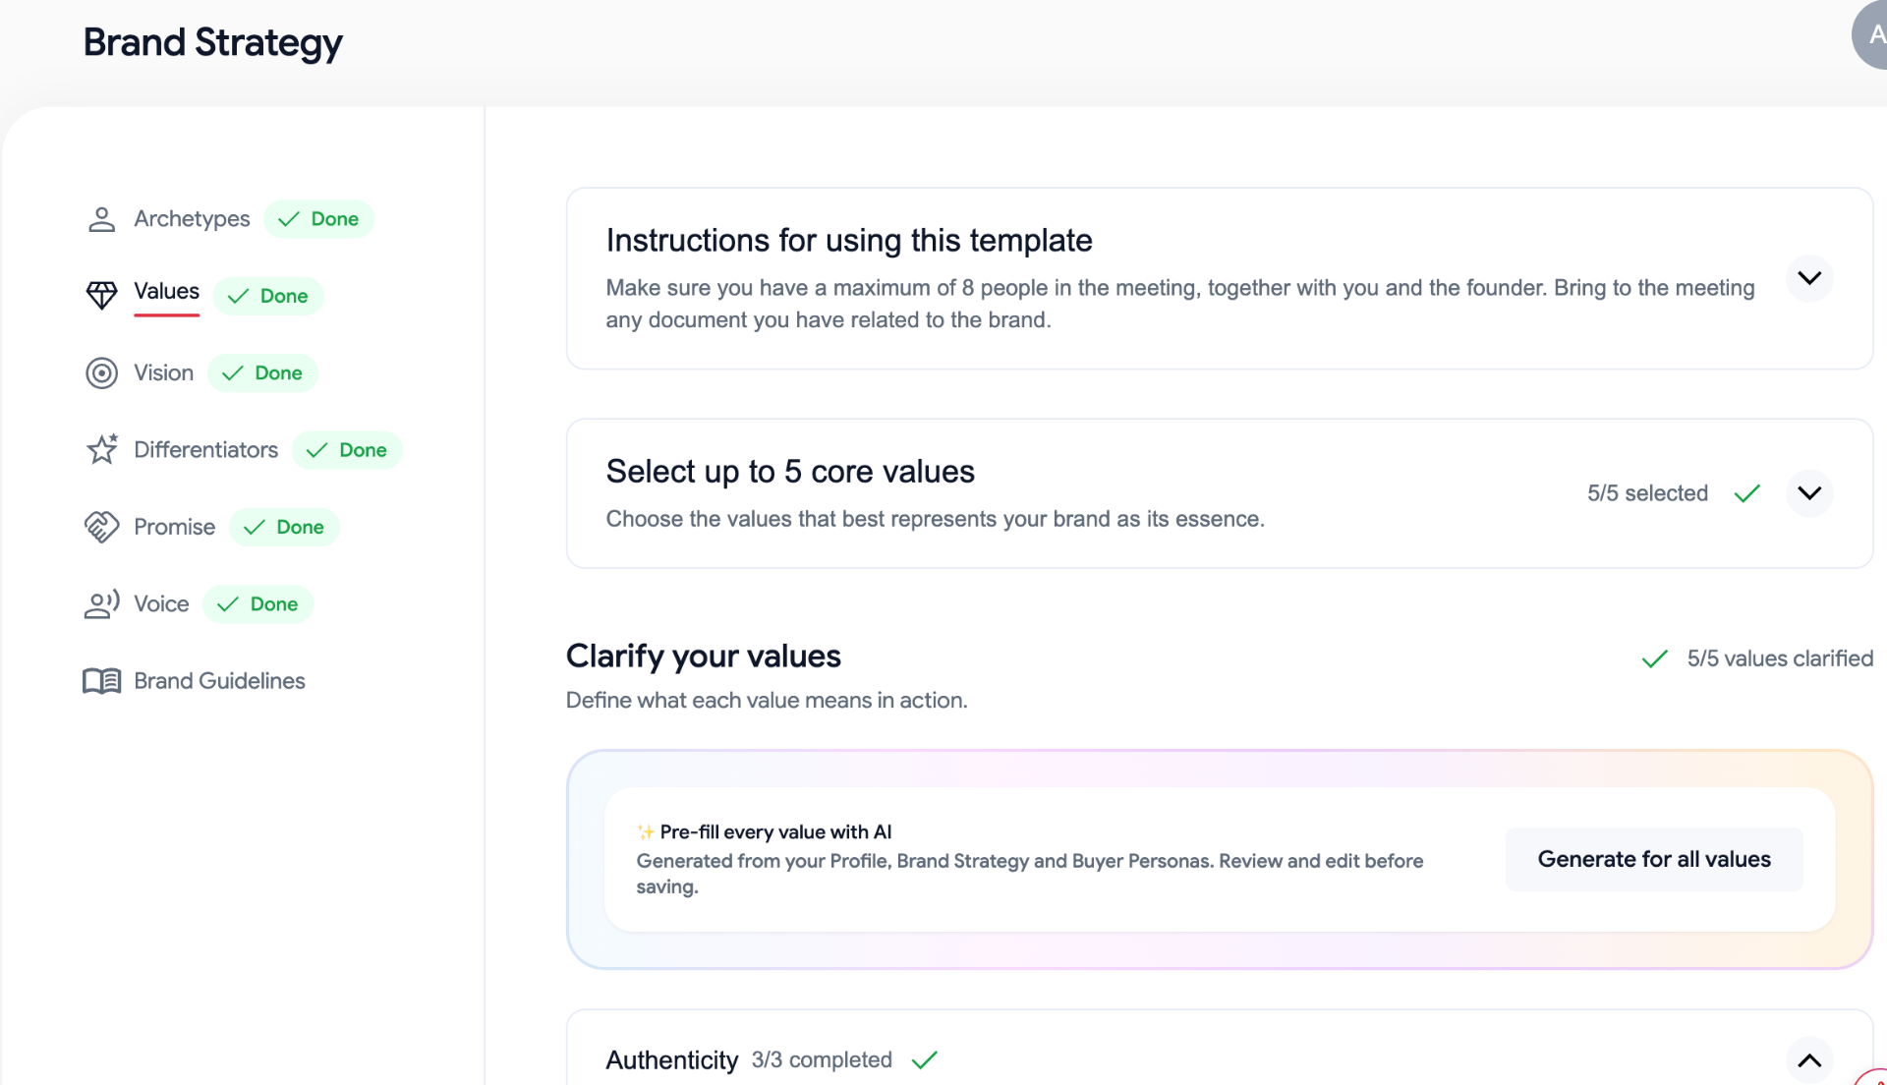Click the Done badge beside Promise

click(x=284, y=527)
